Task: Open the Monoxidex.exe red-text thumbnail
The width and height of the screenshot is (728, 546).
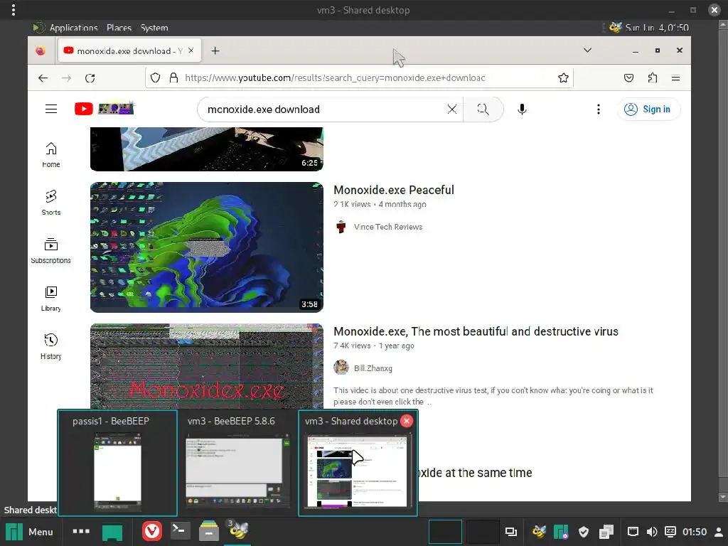Action: [x=207, y=367]
